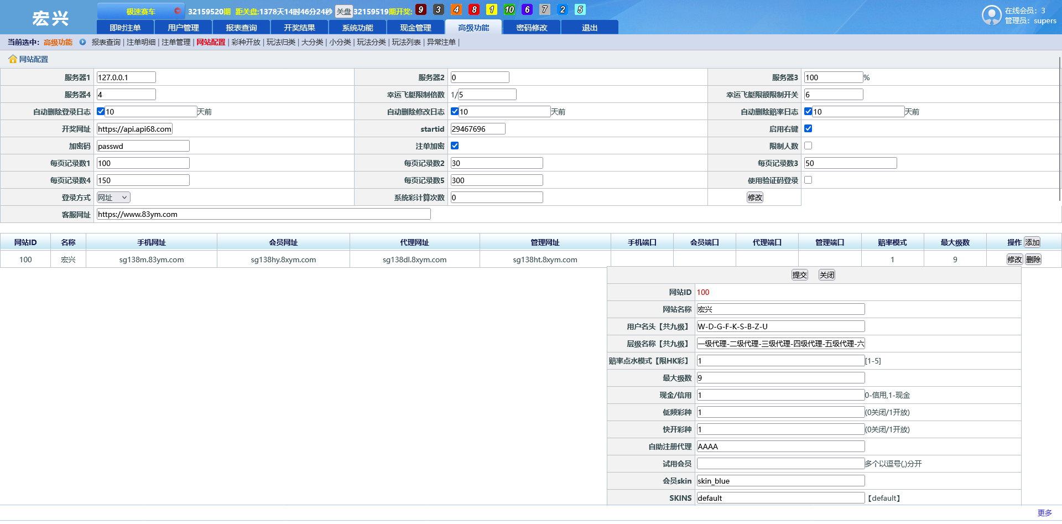Click 修改 button under config settings
The image size is (1062, 524).
click(x=755, y=198)
